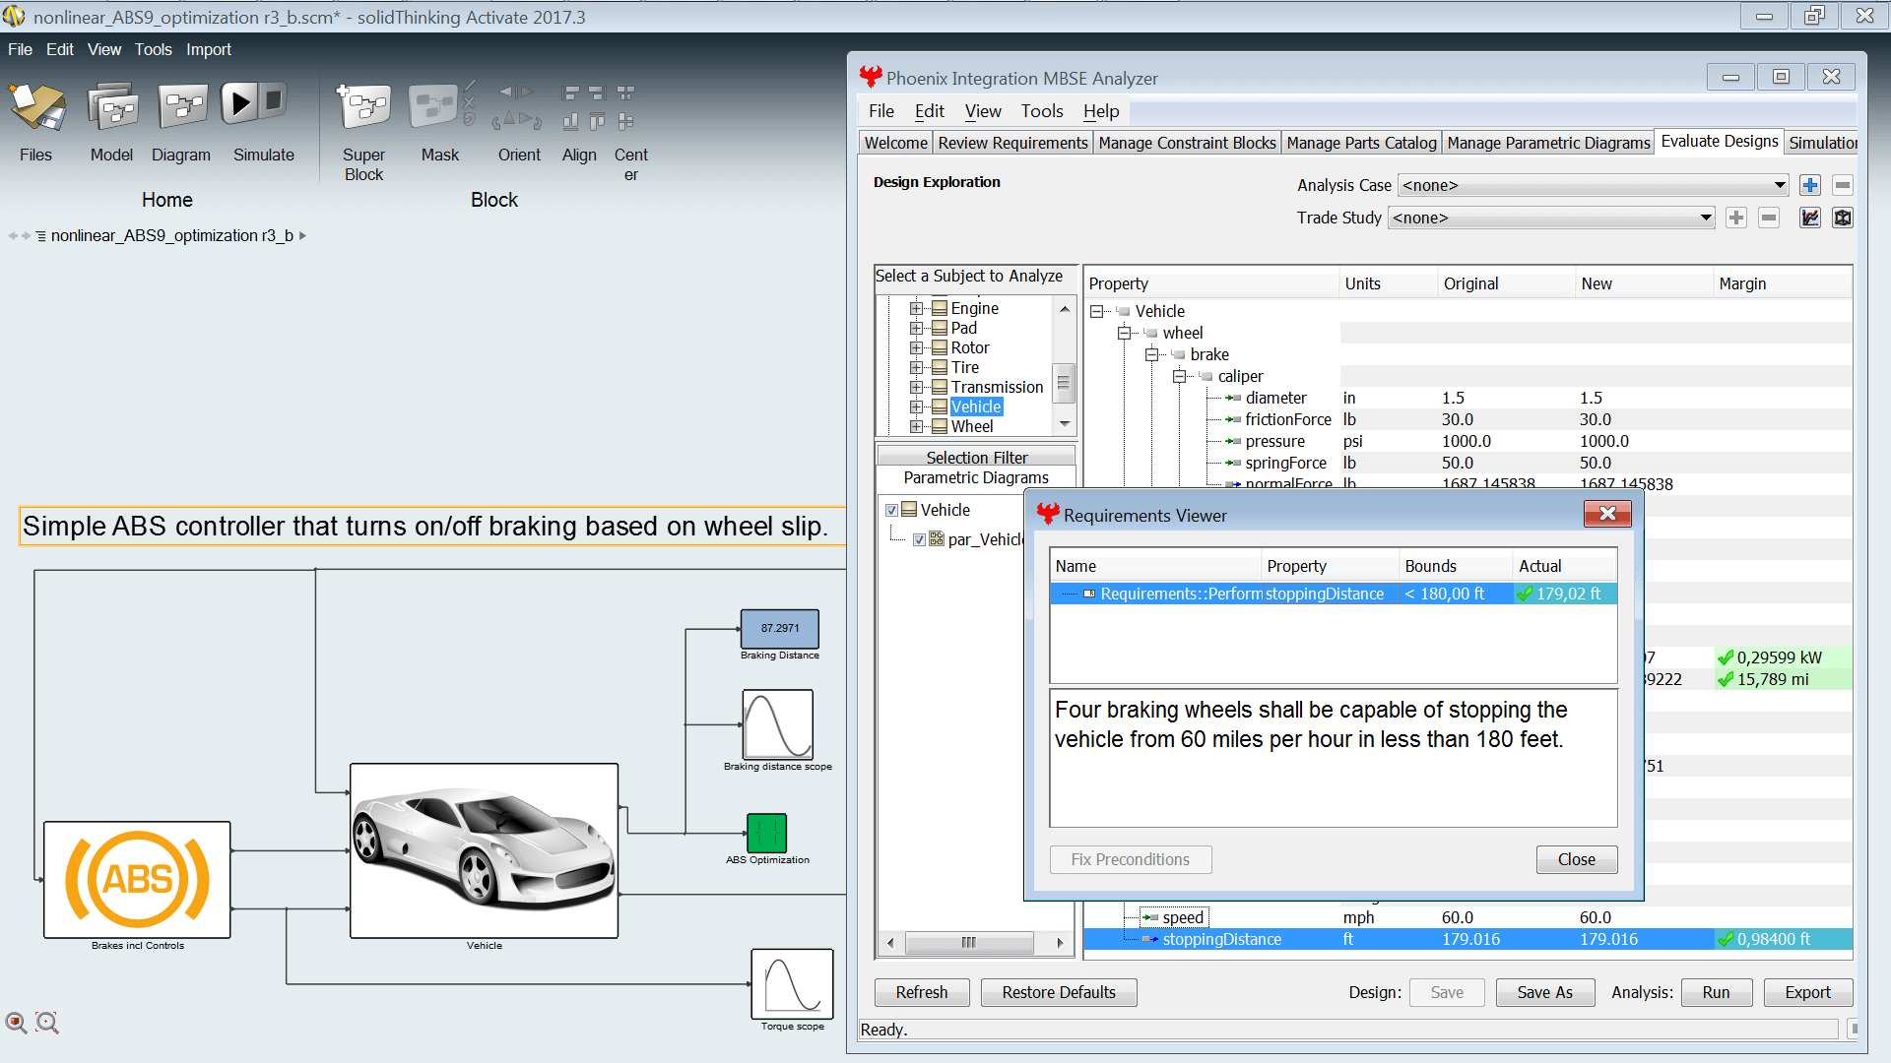The height and width of the screenshot is (1063, 1891).
Task: Switch to Manage Constraint Blocks tab
Action: coord(1187,143)
